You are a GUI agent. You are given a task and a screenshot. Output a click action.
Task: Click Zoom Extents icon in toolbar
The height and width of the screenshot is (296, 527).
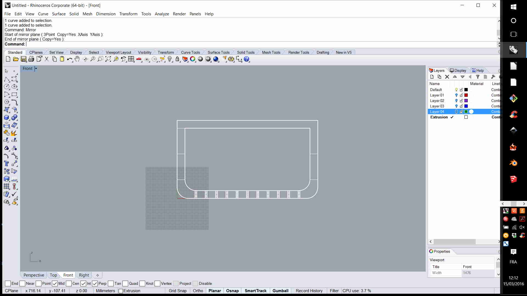[x=108, y=59]
